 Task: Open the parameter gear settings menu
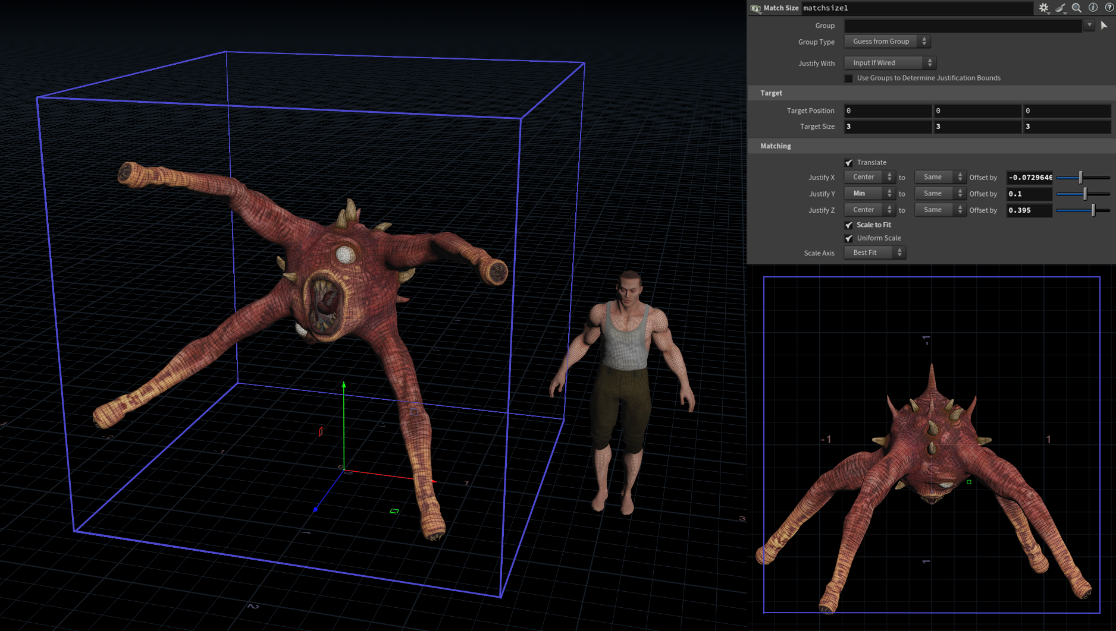[x=1044, y=8]
